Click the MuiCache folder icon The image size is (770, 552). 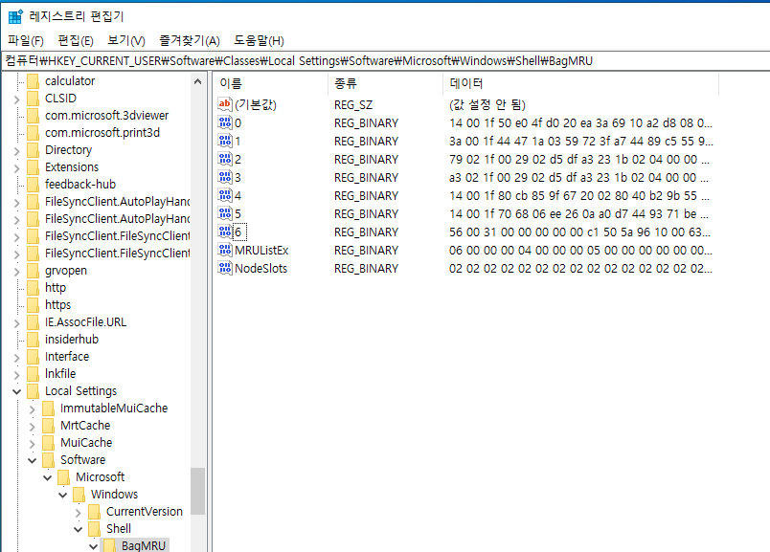(48, 443)
